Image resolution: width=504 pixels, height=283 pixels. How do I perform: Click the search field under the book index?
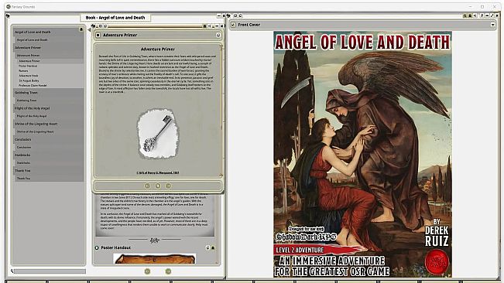pyautogui.click(x=50, y=271)
